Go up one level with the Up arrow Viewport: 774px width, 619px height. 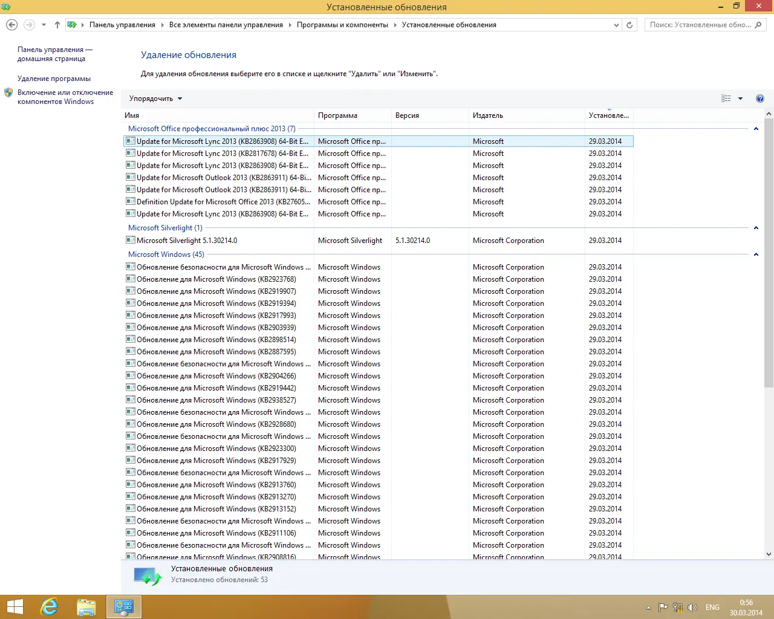click(x=57, y=25)
